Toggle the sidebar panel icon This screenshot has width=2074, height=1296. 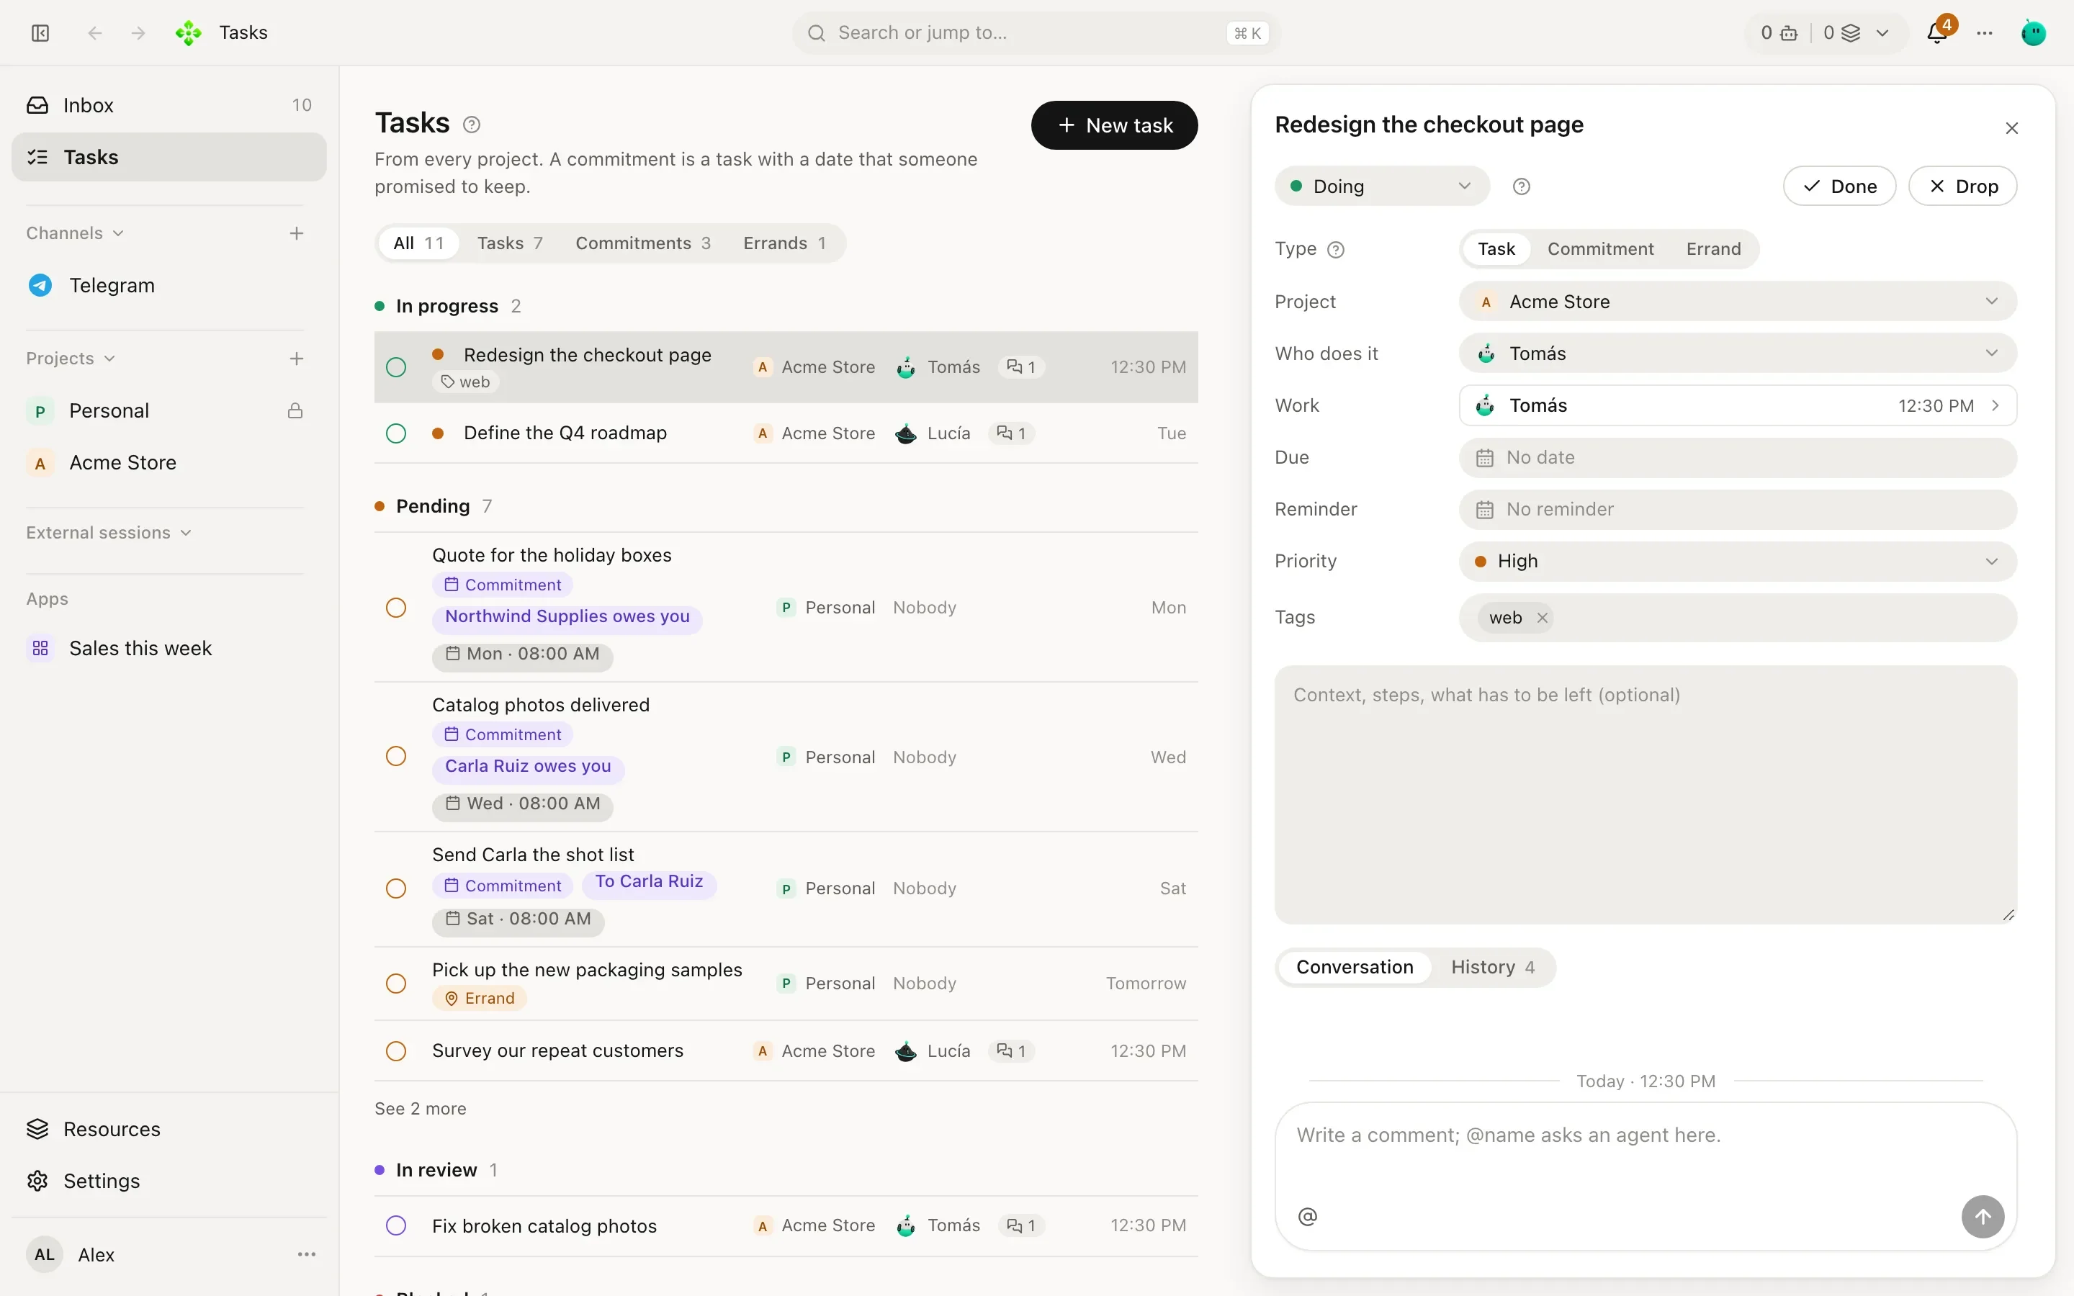[x=40, y=32]
